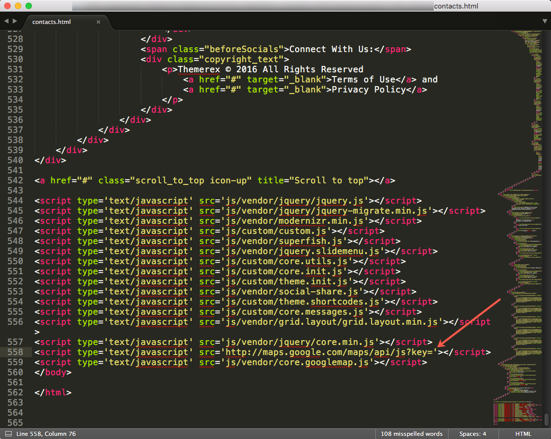Image resolution: width=551 pixels, height=439 pixels.
Task: Place cursor on "Terms of Use" text
Action: point(364,80)
